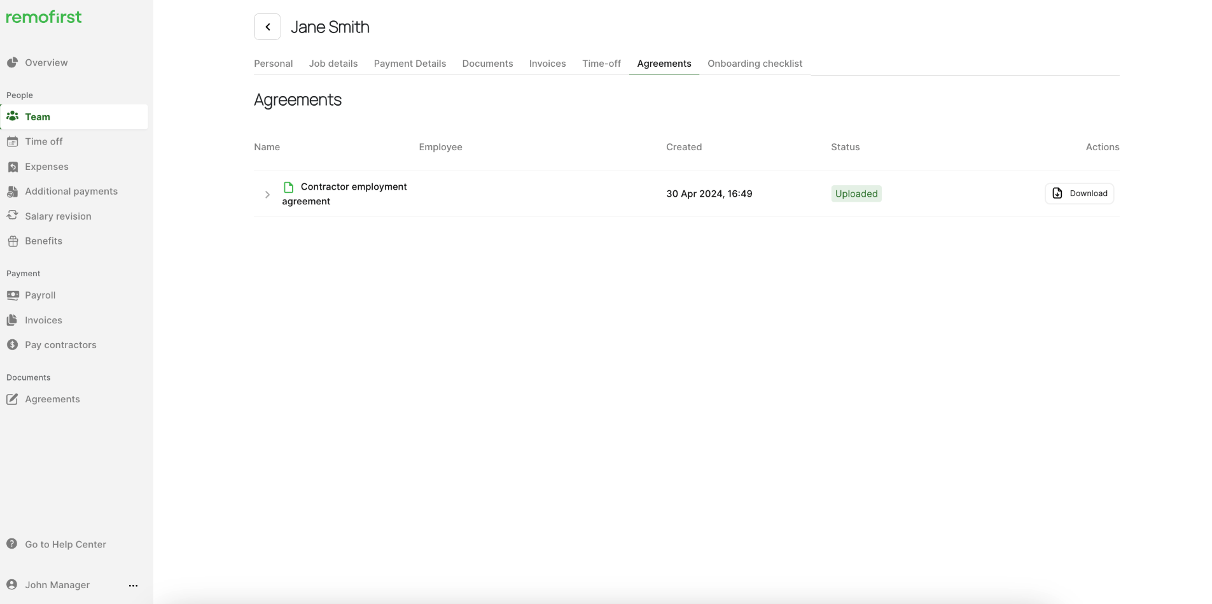Click the remofirst logo
This screenshot has height=604, width=1212.
(44, 17)
